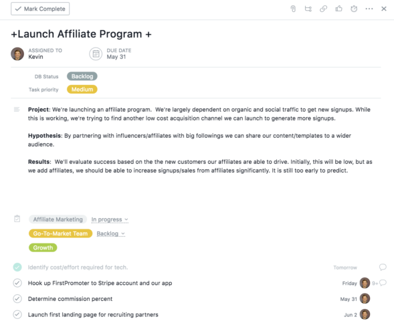394x321 pixels.
Task: Open comments bubble for Identify cost/effort subtask
Action: (383, 267)
